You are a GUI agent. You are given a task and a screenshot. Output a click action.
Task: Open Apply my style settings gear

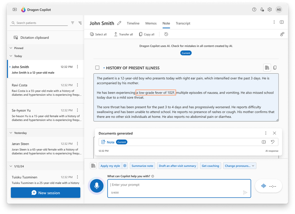click(x=125, y=166)
